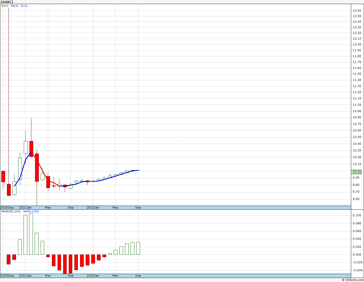Viewport: 364px width, 282px height.
Task: Pick the 0.040 MACD axis value
Action: click(x=357, y=239)
